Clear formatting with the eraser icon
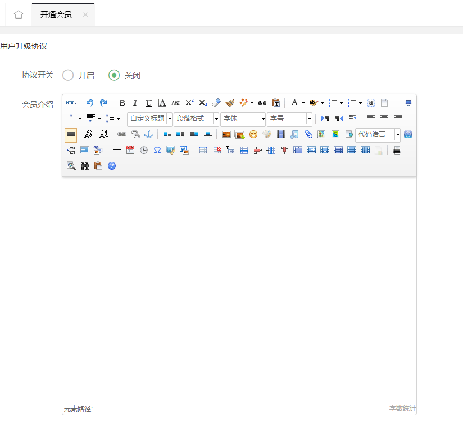 216,103
